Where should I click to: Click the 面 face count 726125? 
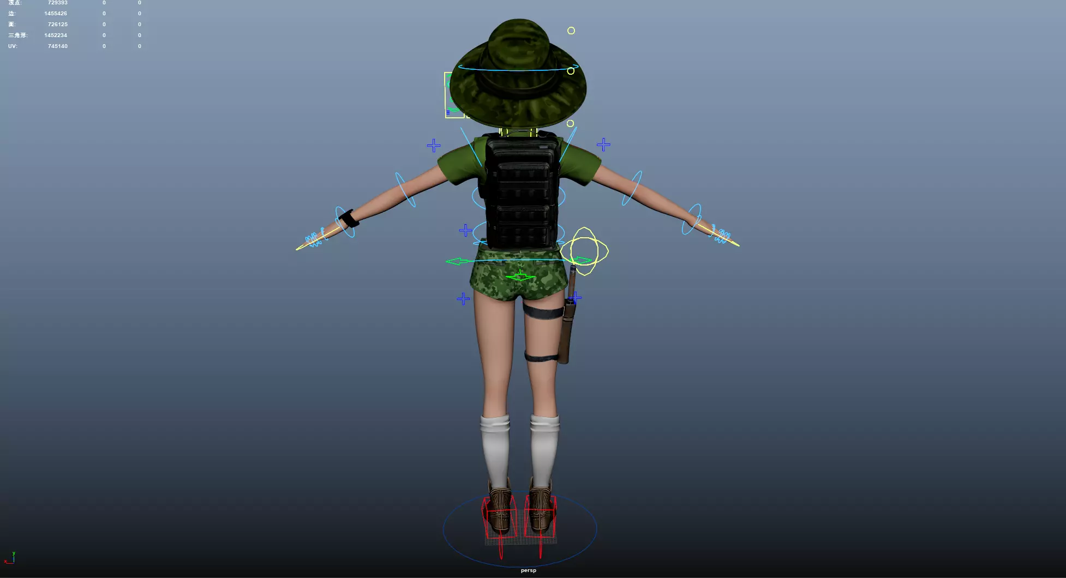(57, 25)
